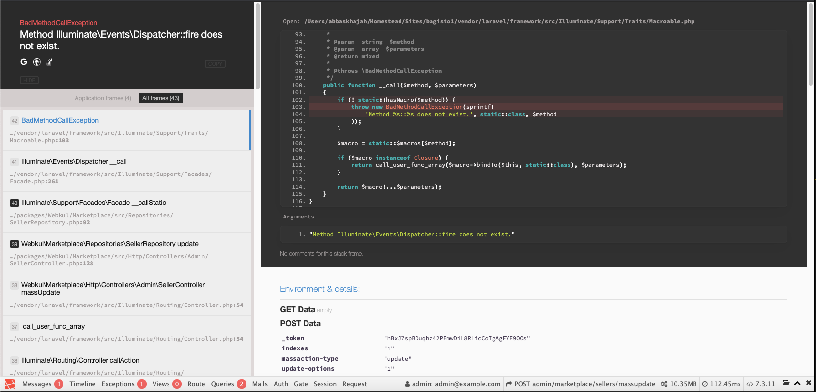Click the indexes key in POST Data
Viewport: 816px width, 392px height.
pyautogui.click(x=295, y=348)
